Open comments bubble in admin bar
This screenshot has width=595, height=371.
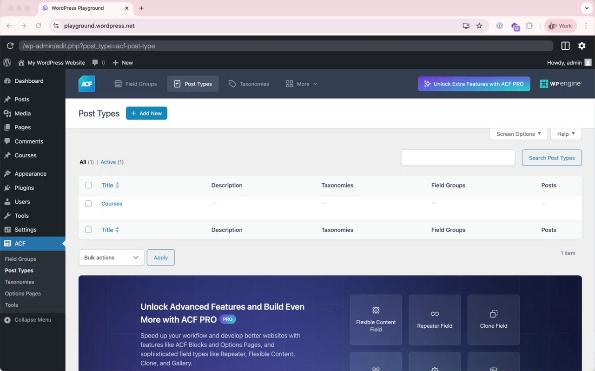[x=99, y=62]
